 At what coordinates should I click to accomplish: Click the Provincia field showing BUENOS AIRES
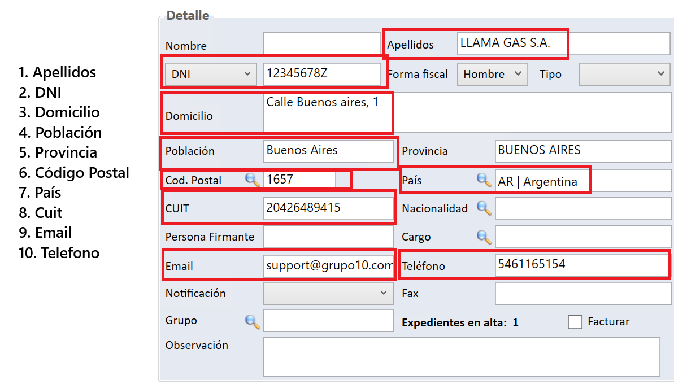(582, 151)
